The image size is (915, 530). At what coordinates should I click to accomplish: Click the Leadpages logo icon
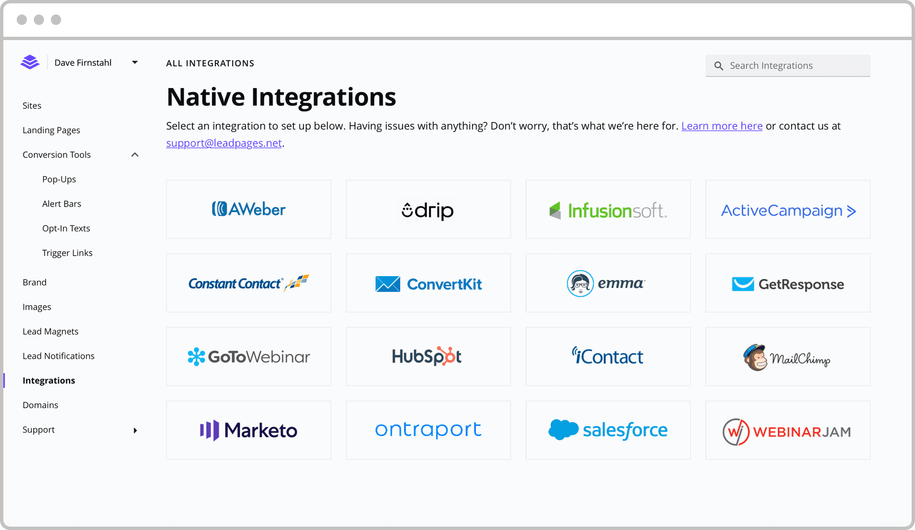pos(30,62)
